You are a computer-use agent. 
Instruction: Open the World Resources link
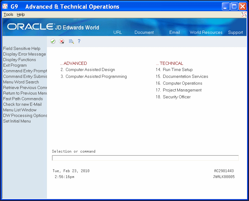[206, 32]
